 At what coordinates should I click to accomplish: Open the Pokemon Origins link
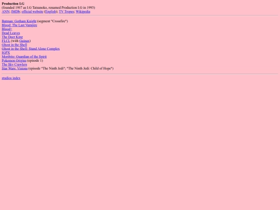tap(14, 61)
